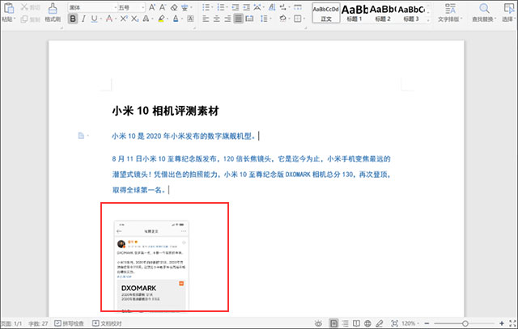Viewport: 518px width, 329px height.
Task: Enter full screen using the bottom-right corner icon
Action: (x=512, y=323)
